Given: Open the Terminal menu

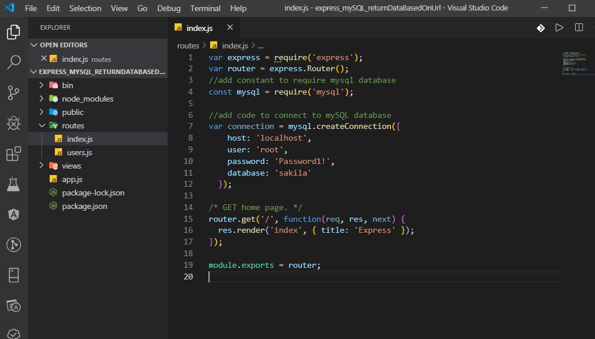Looking at the screenshot, I should tap(204, 8).
